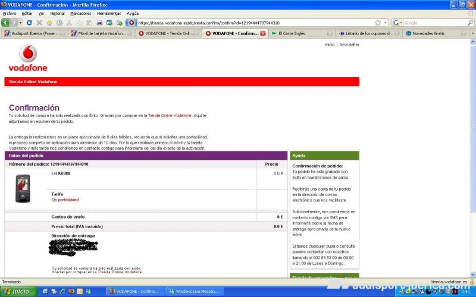This screenshot has height=297, width=476.
Task: Click the Inicio Start button on taskbar
Action: (x=17, y=291)
